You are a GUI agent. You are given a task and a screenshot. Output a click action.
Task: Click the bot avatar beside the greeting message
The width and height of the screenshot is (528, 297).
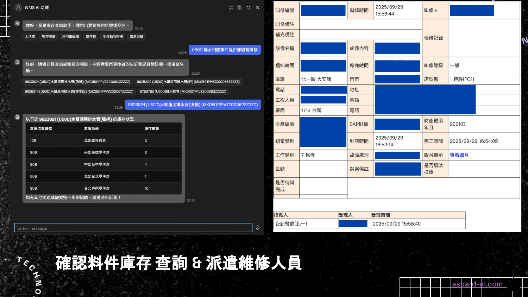[17, 23]
